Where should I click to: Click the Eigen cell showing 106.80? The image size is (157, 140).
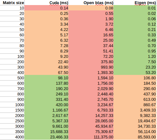tap(135, 78)
